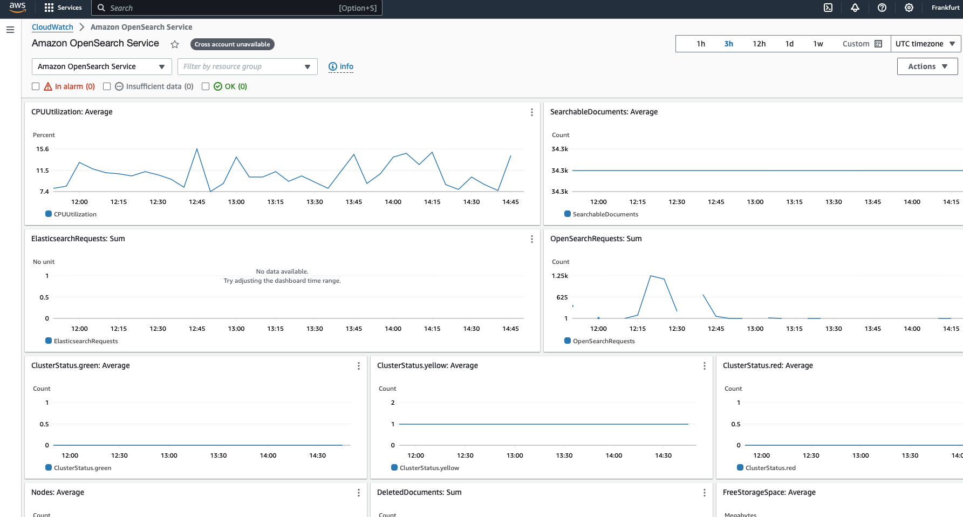This screenshot has height=517, width=963.
Task: Toggle the In alarm checkbox
Action: point(36,86)
